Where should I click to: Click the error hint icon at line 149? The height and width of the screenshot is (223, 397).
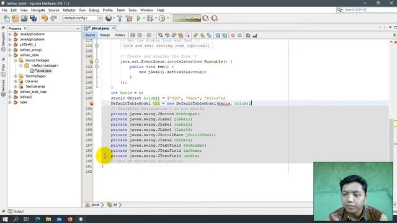pyautogui.click(x=91, y=103)
